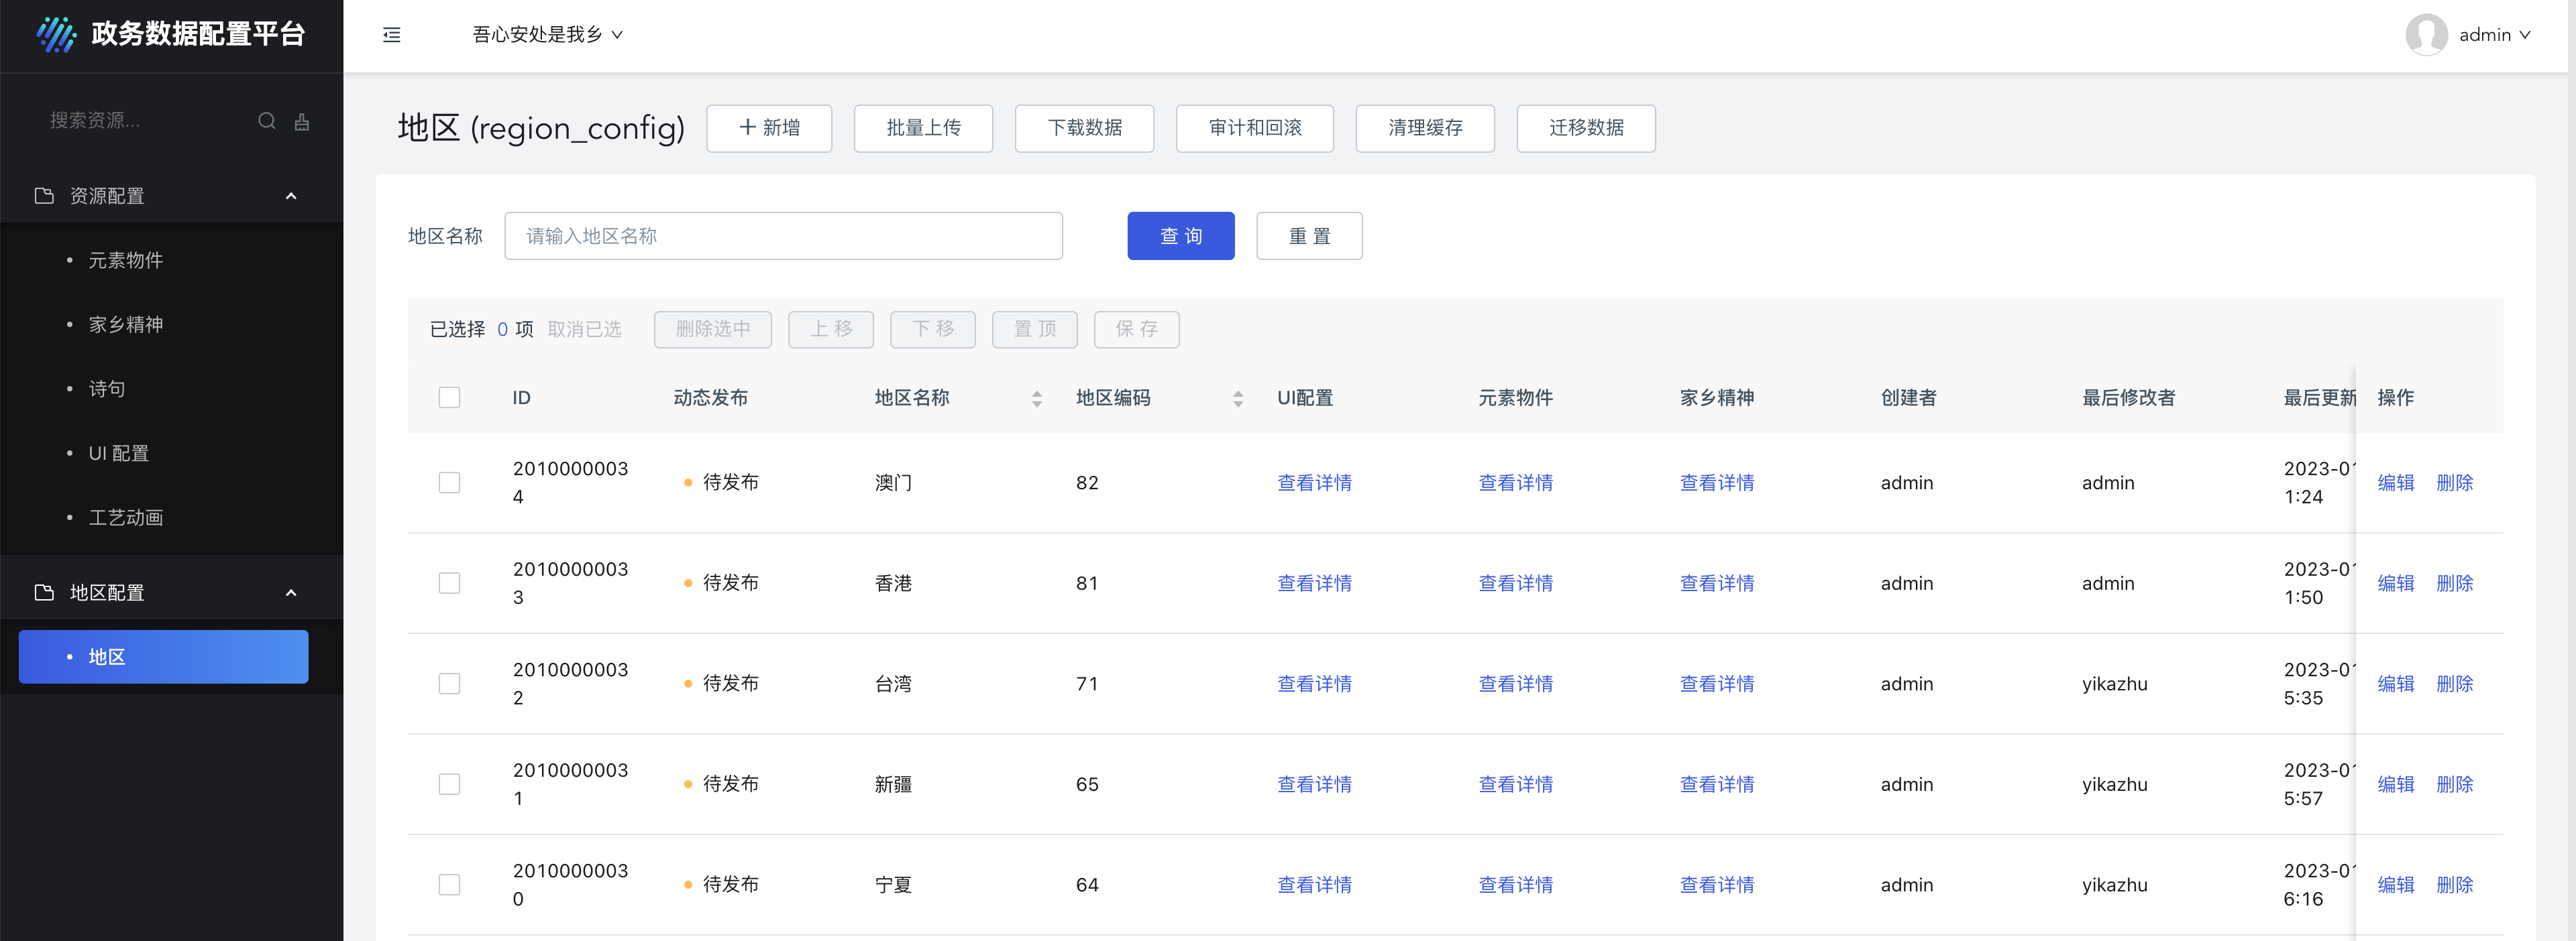Image resolution: width=2576 pixels, height=941 pixels.
Task: View 元素物件 details for 澳门
Action: [1516, 483]
